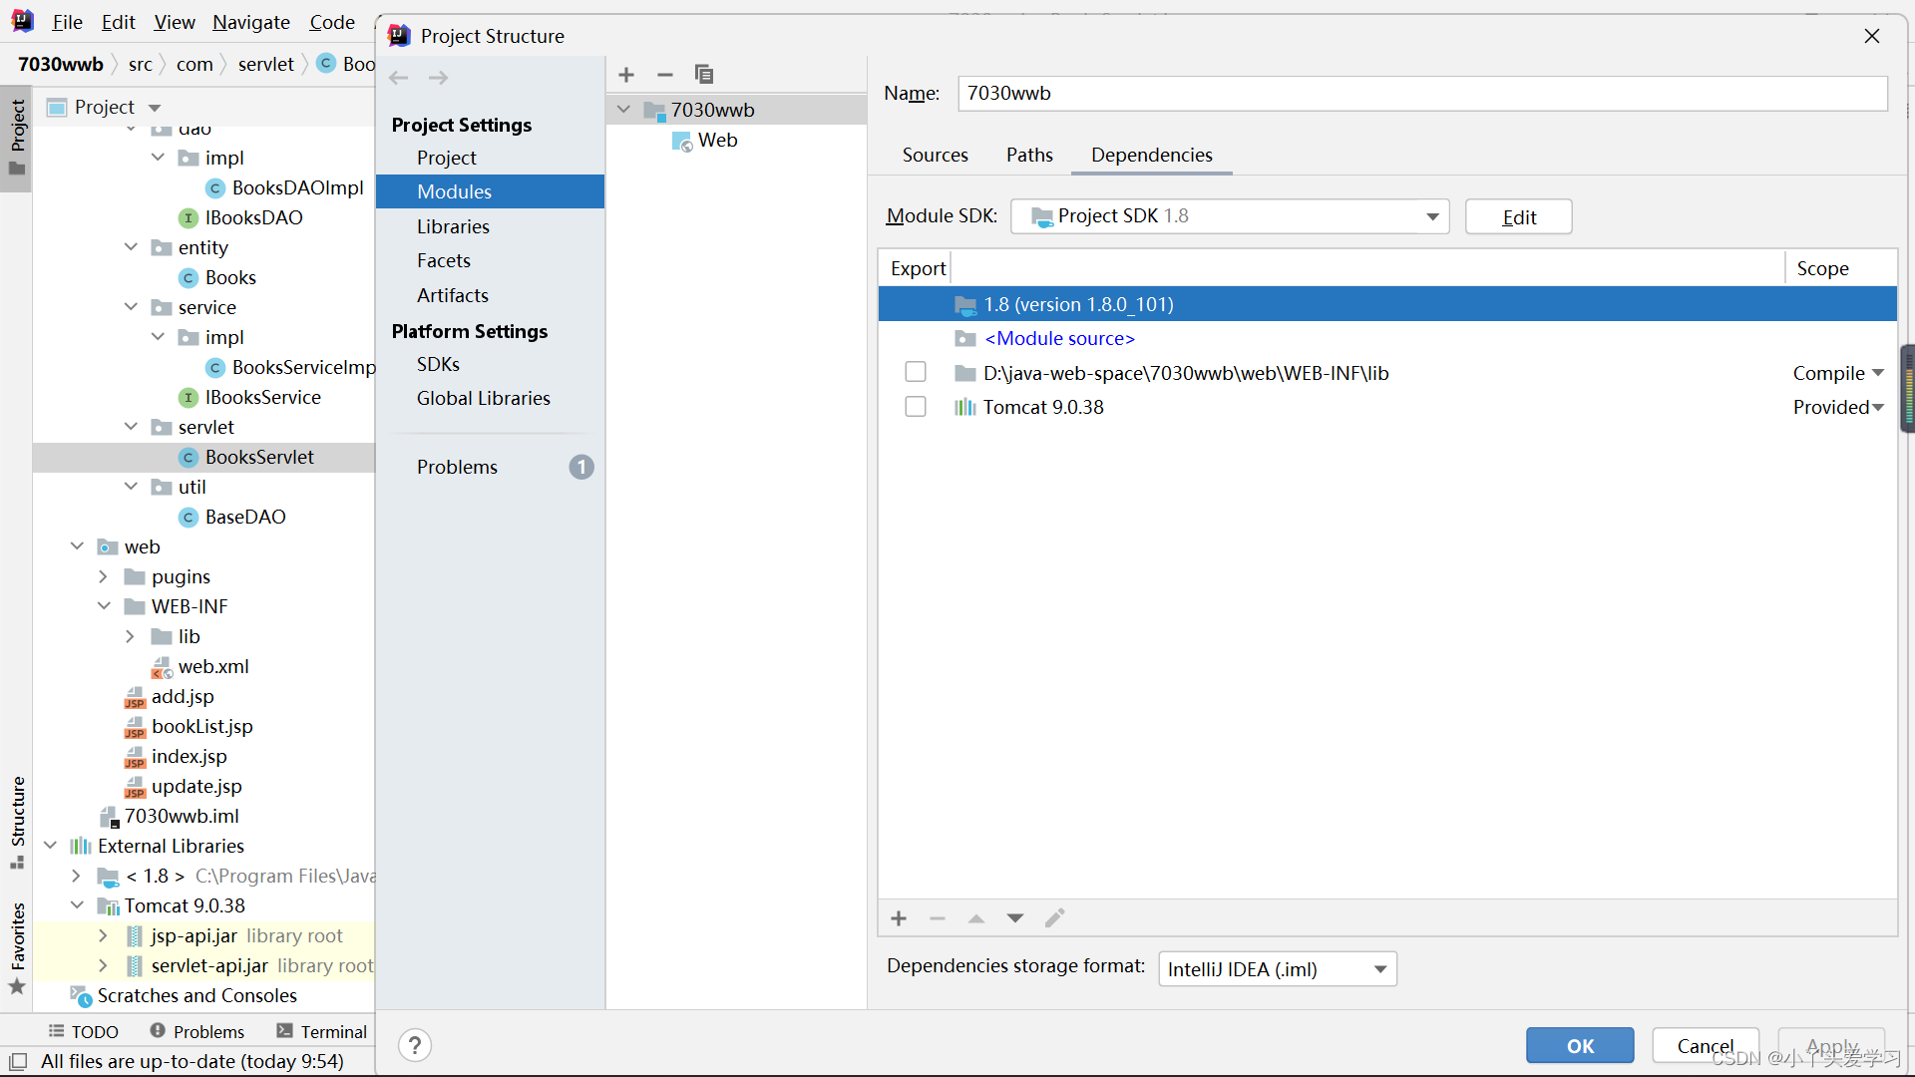1915x1077 pixels.
Task: Expand the lib folder under WEB-INF
Action: (x=130, y=636)
